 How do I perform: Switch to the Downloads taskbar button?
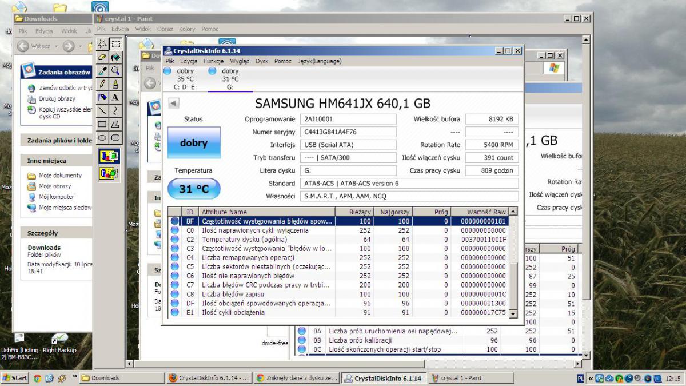(122, 378)
